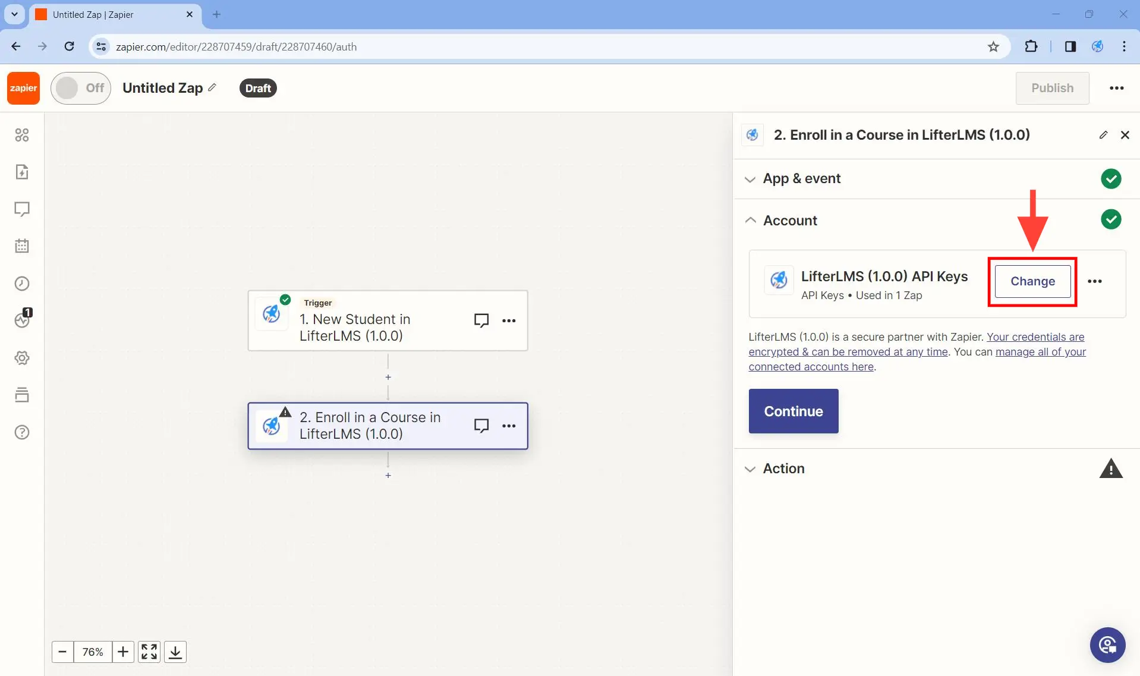This screenshot has height=676, width=1140.
Task: Open the Zap file icon in left sidebar
Action: point(22,172)
